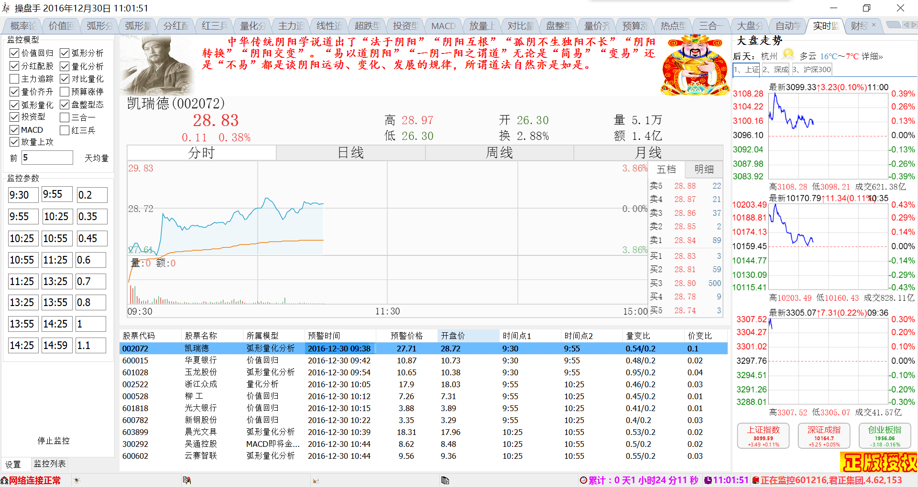Click the small chart icon in status bar

point(316,481)
